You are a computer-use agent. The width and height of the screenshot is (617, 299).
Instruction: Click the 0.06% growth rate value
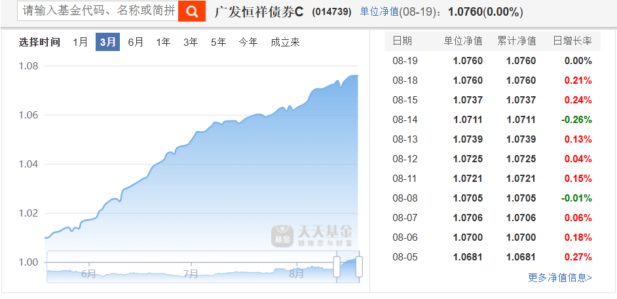click(x=578, y=218)
